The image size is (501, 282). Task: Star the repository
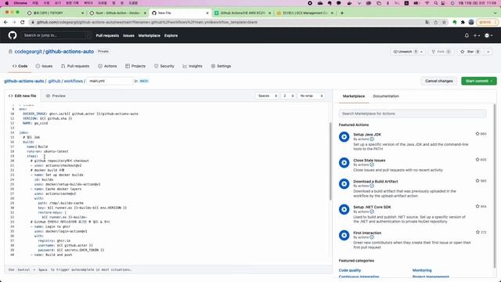click(x=470, y=52)
